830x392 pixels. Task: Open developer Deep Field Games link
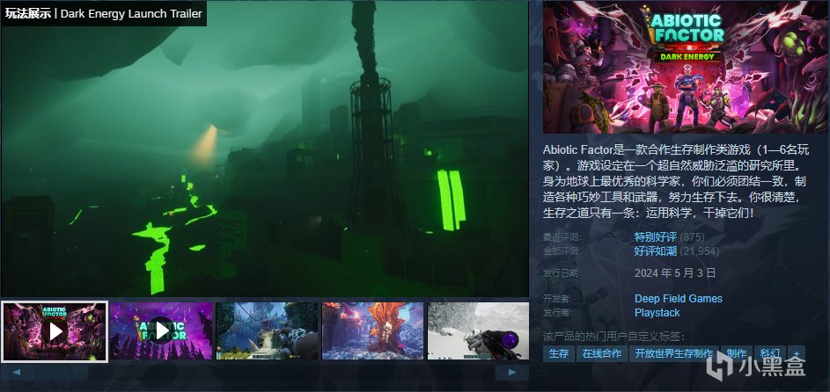(x=678, y=299)
